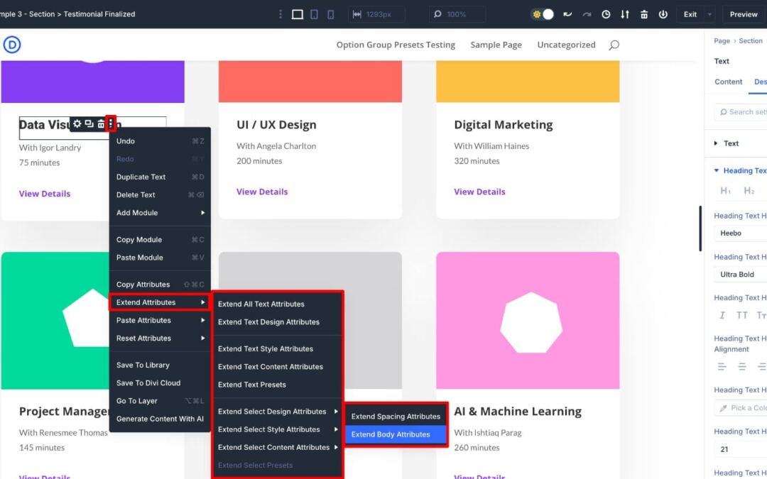Switch to phone view icon in top bar
Image resolution: width=767 pixels, height=479 pixels.
[330, 14]
